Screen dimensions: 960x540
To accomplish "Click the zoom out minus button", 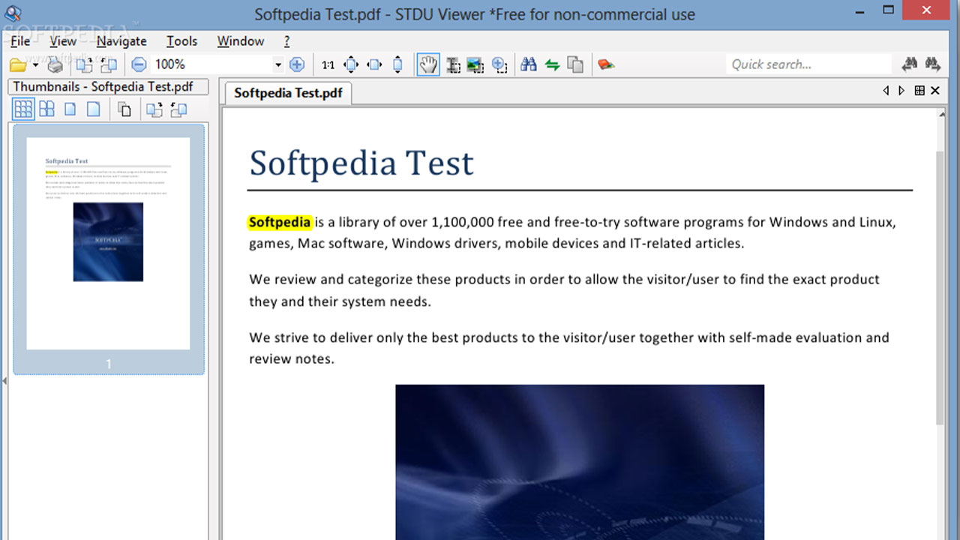I will (x=139, y=65).
